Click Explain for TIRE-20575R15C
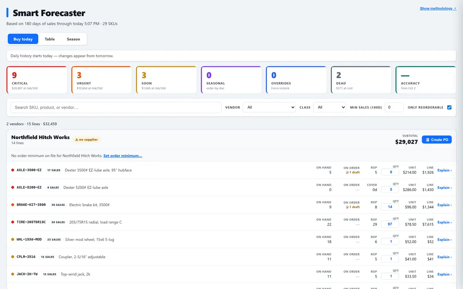The image size is (463, 289). [x=444, y=222]
